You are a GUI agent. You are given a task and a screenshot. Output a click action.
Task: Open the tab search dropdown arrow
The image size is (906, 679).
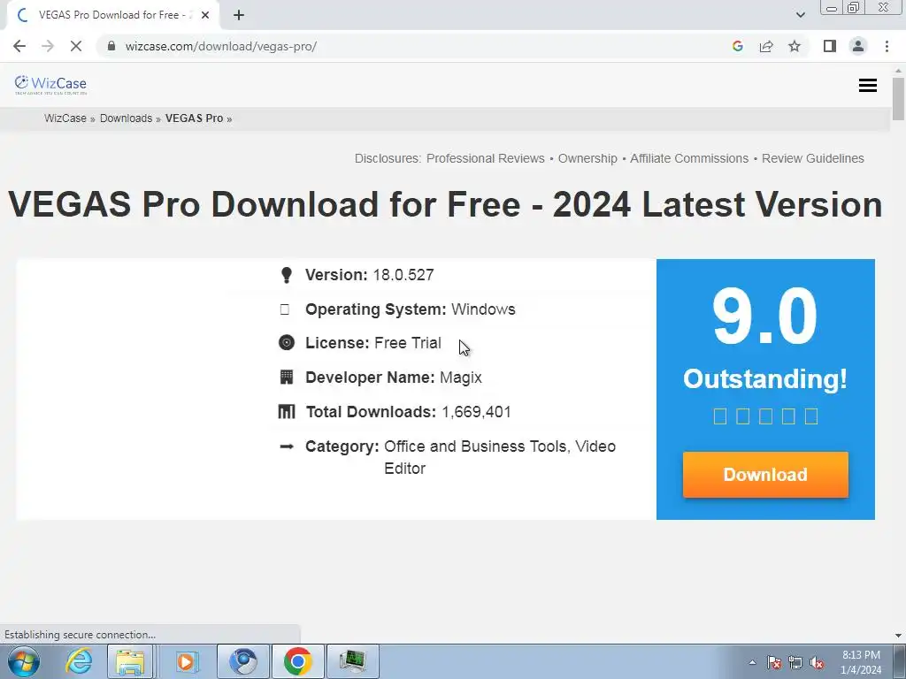[800, 15]
